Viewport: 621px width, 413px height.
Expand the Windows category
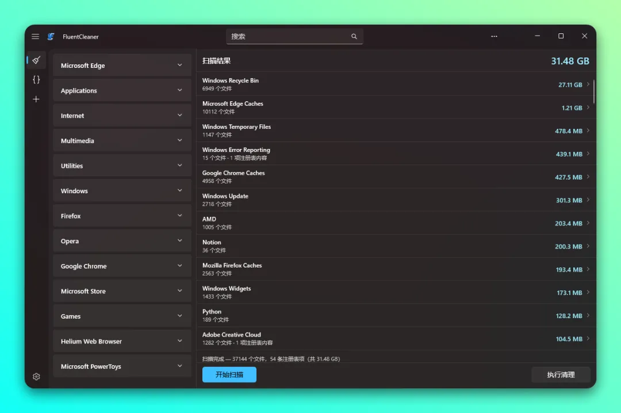click(122, 190)
